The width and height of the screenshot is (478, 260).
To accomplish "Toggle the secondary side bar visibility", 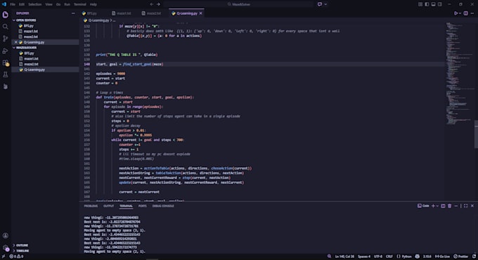I will 440,4.
